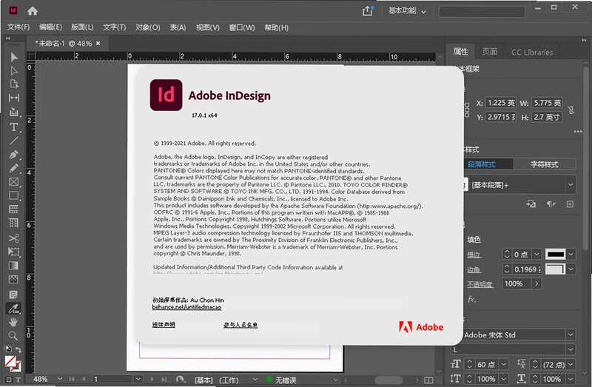Open the 100% opacity slider arrow

536,283
